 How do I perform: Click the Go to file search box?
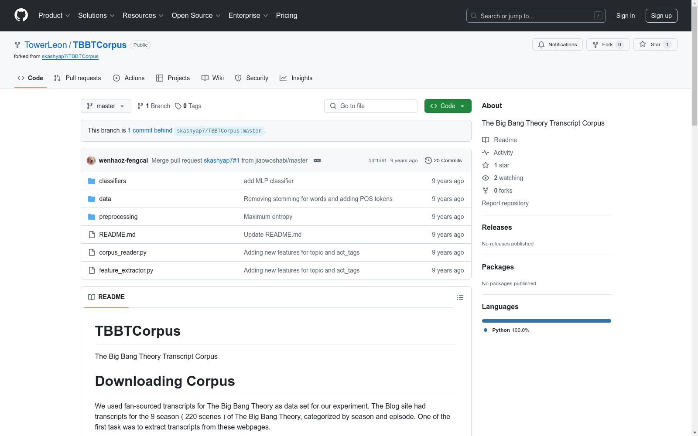tap(371, 106)
